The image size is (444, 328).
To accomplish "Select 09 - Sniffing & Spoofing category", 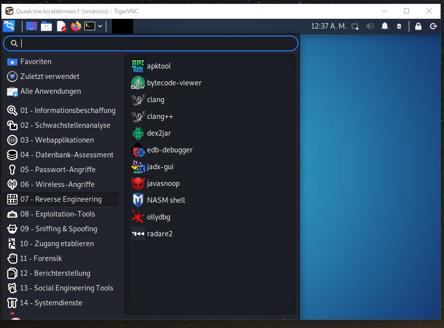I will click(x=62, y=229).
